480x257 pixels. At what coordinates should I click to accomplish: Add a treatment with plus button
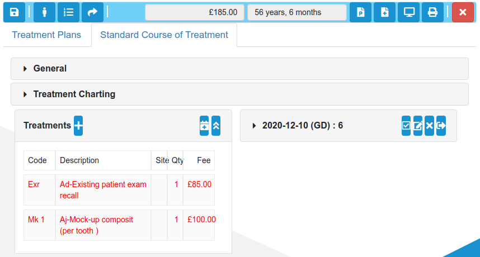(78, 126)
